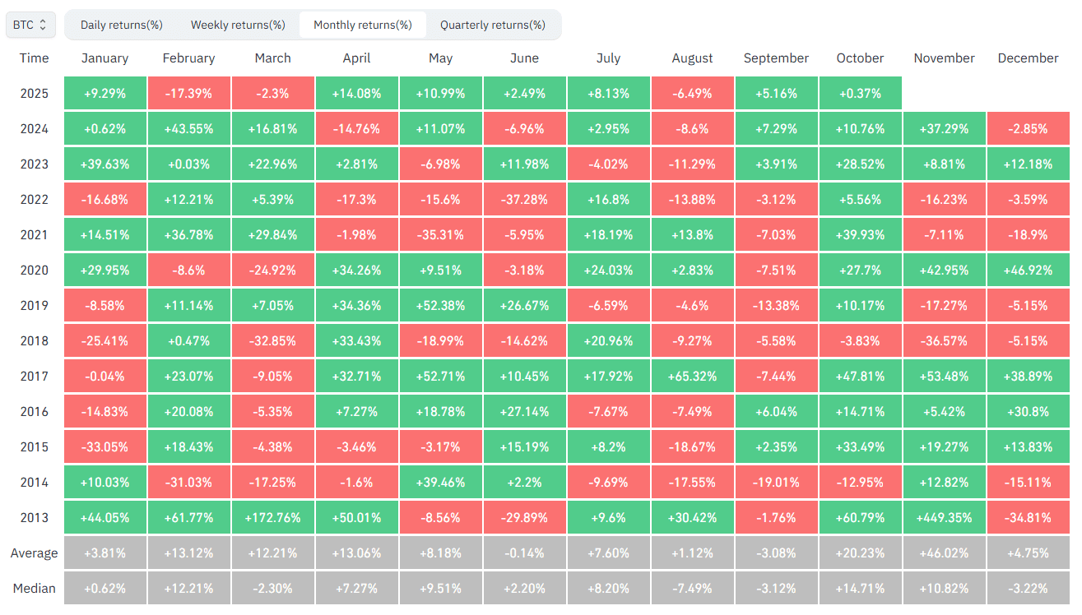Viewport: 1082px width, 615px height.
Task: Switch to Quarterly returns(%) tab
Action: pos(493,25)
